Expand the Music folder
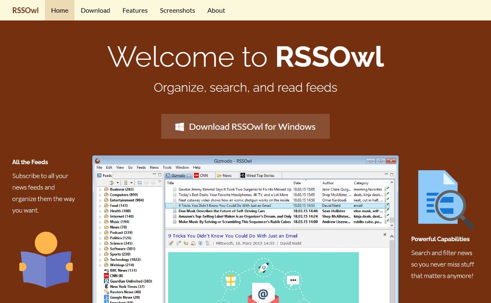491x303 pixels. tap(100, 222)
